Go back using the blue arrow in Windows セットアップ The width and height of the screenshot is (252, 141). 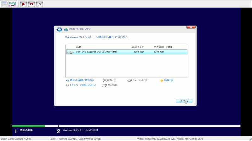(59, 29)
